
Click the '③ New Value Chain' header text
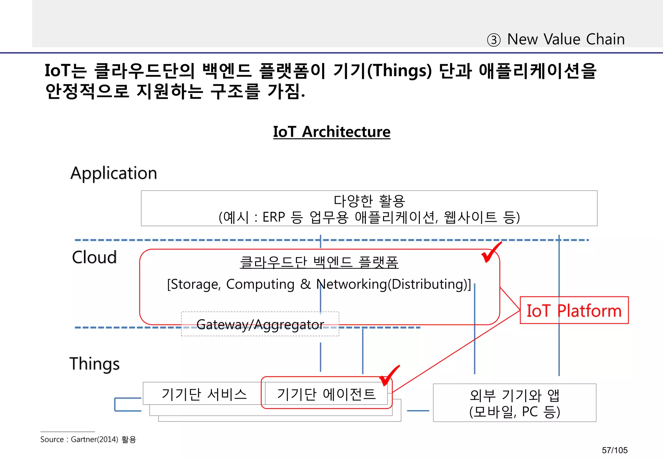pyautogui.click(x=556, y=39)
